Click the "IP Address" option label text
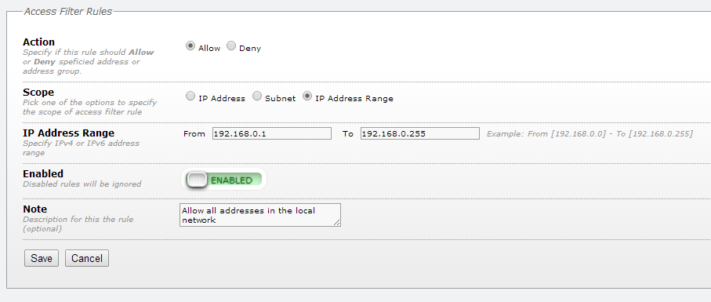This screenshot has width=711, height=302. point(222,98)
